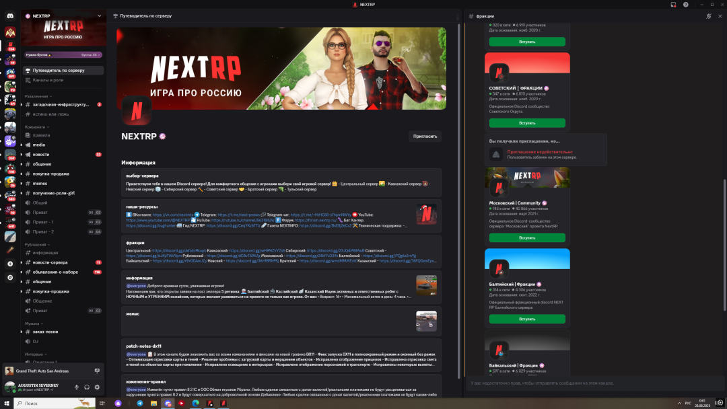Collapse the Развлечения category

point(38,96)
